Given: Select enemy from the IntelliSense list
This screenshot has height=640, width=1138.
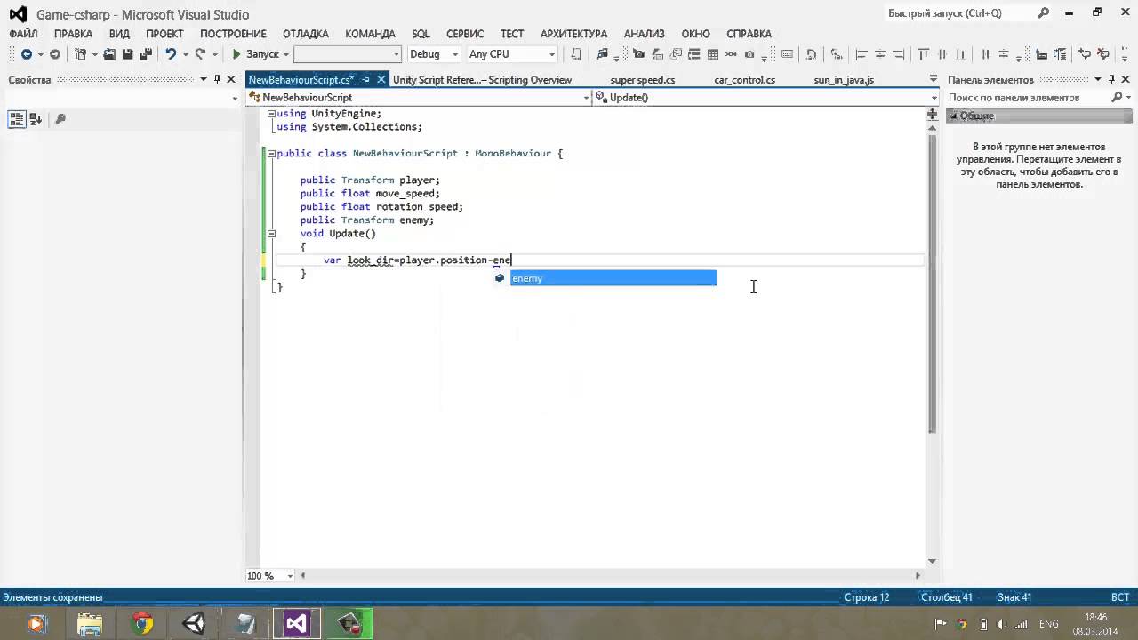Looking at the screenshot, I should [x=613, y=278].
